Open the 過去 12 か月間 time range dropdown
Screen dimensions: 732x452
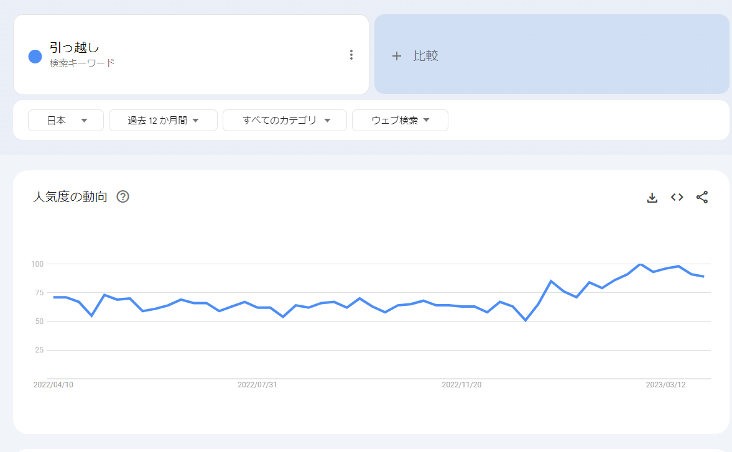[163, 121]
